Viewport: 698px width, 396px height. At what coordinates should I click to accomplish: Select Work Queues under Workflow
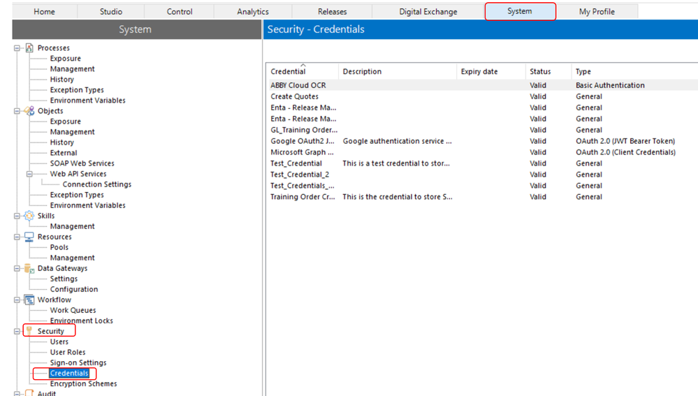[73, 310]
